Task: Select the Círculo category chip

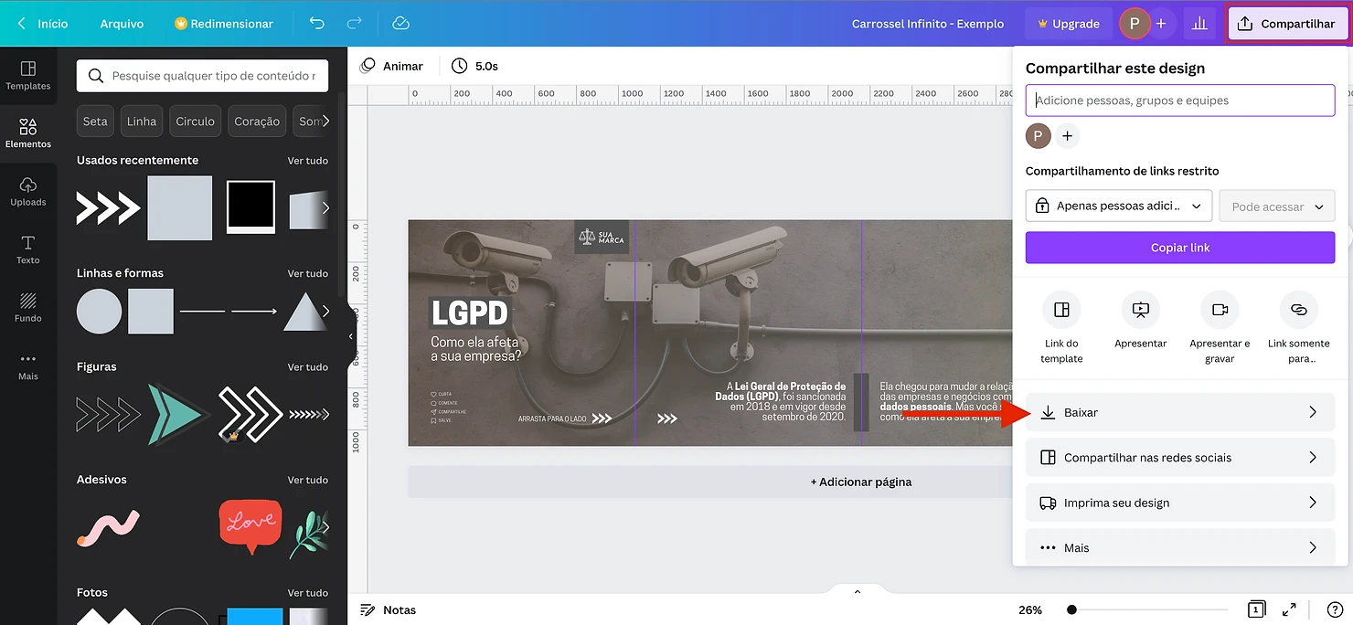Action: [x=196, y=121]
